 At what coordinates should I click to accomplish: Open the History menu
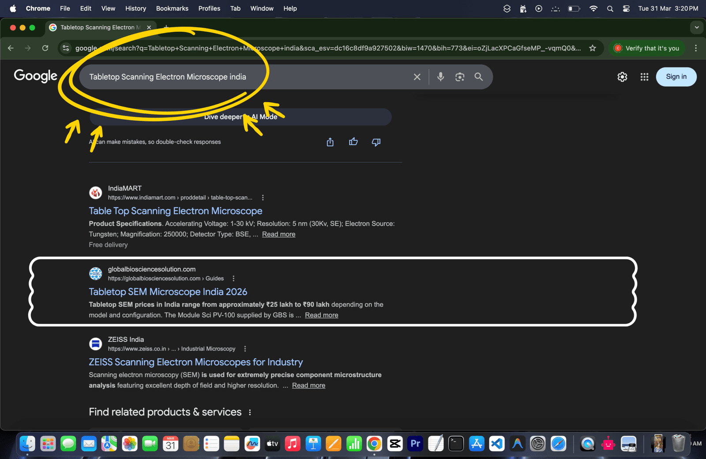(x=135, y=8)
